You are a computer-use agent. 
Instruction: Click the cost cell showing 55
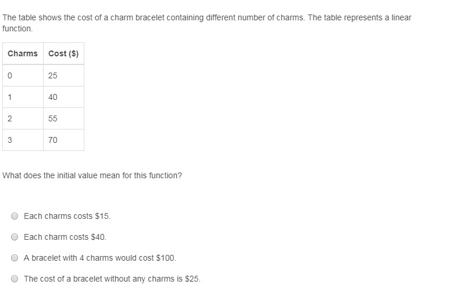point(63,118)
